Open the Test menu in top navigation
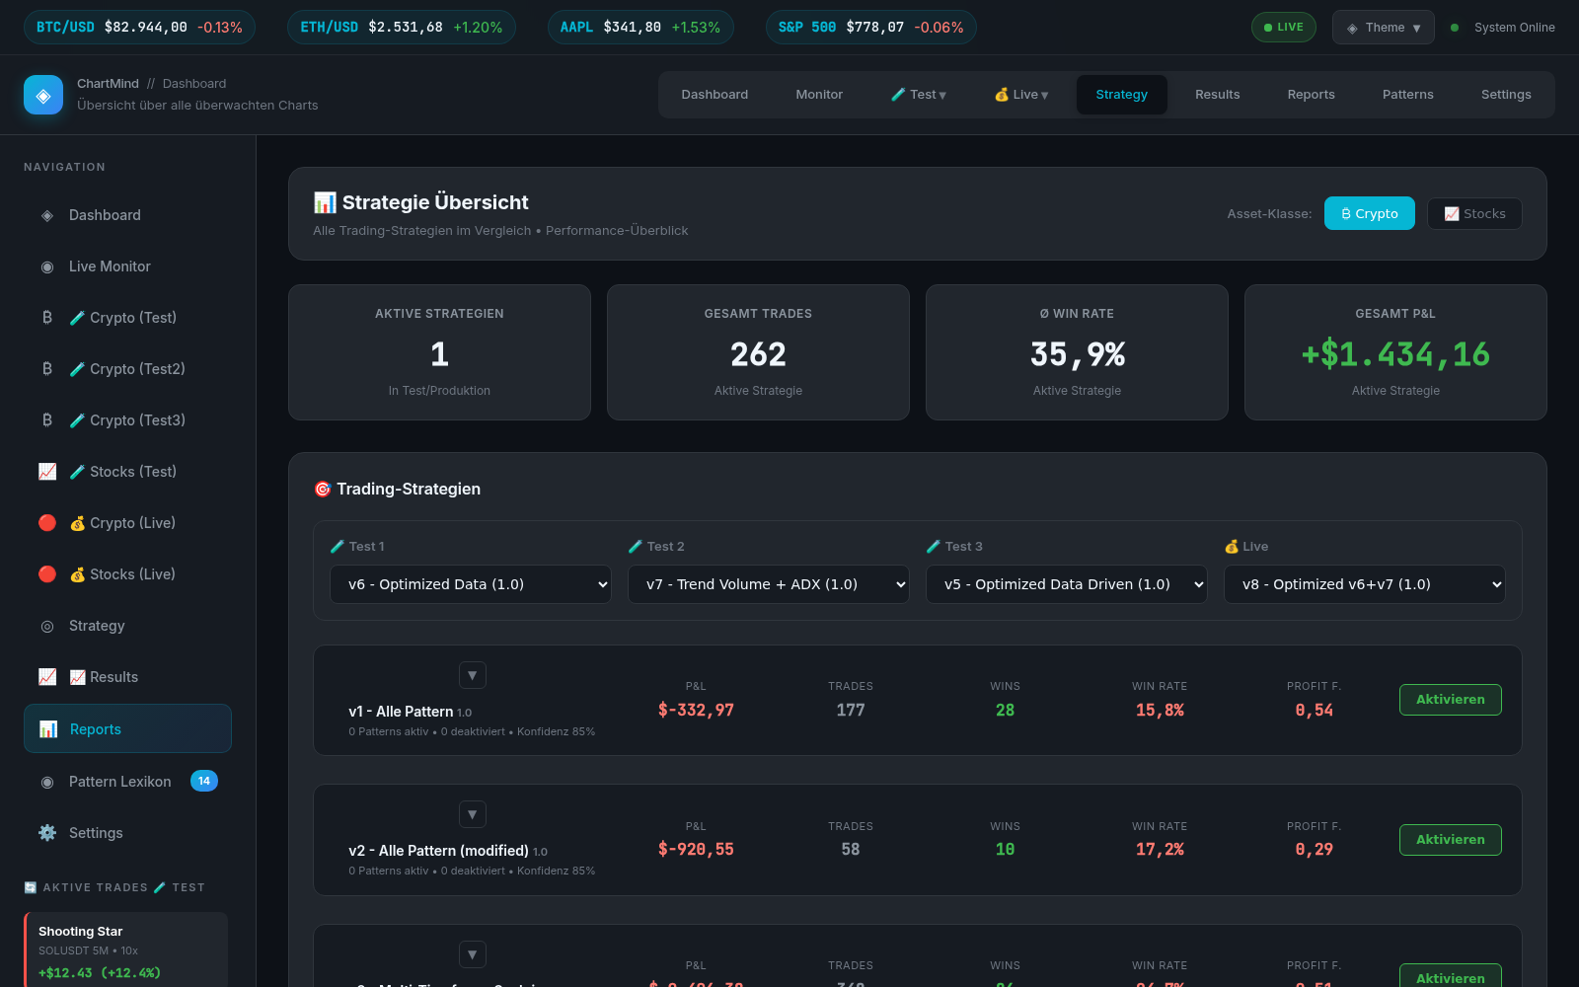 [x=919, y=95]
